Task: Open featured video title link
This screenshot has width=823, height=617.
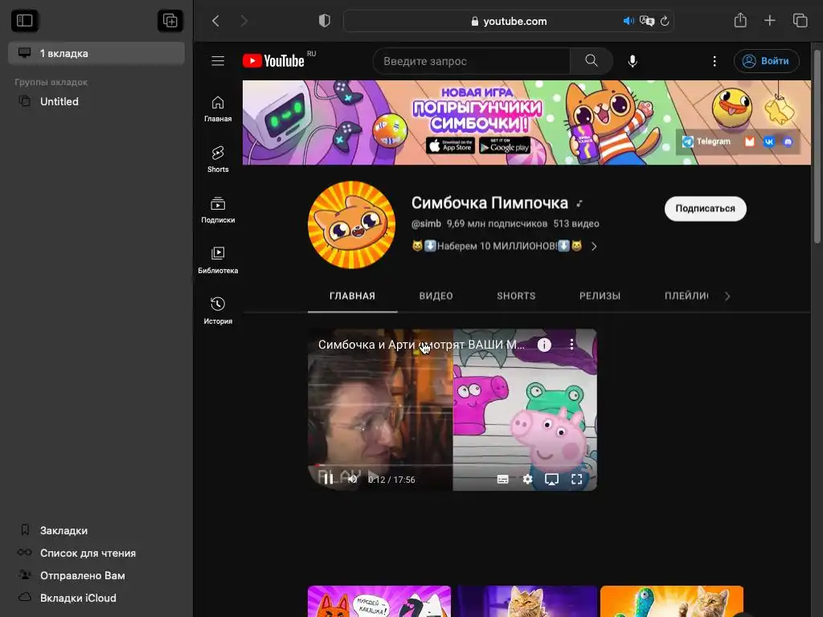Action: pos(421,345)
